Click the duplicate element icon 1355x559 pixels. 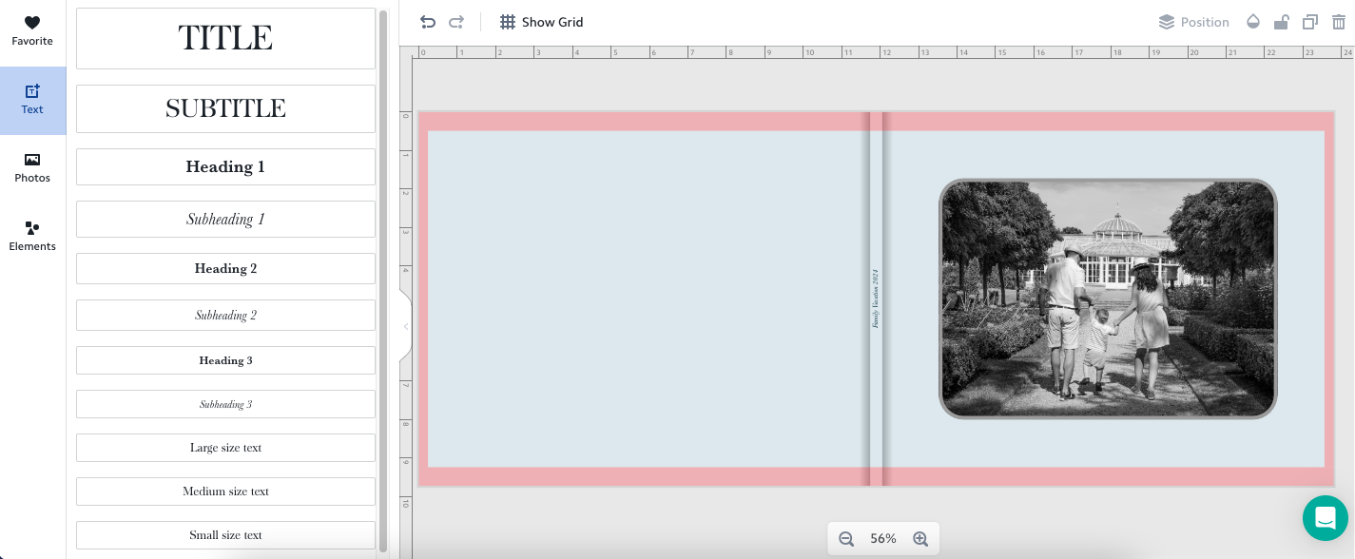(1310, 22)
